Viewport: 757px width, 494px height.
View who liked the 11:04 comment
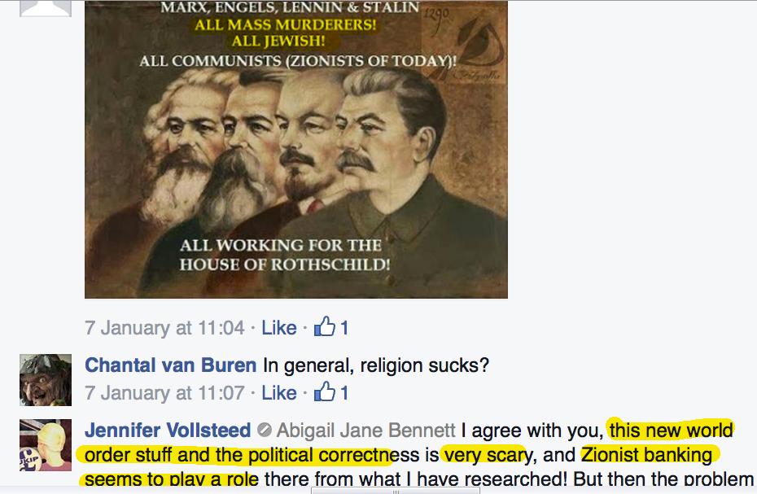[x=344, y=328]
